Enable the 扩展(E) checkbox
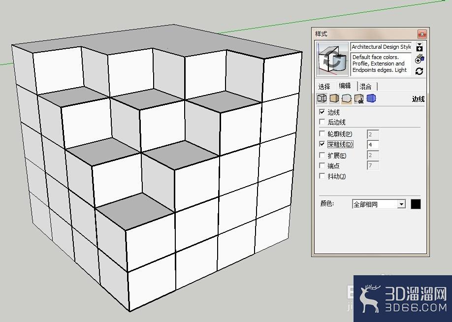The width and height of the screenshot is (452, 322). [x=323, y=156]
